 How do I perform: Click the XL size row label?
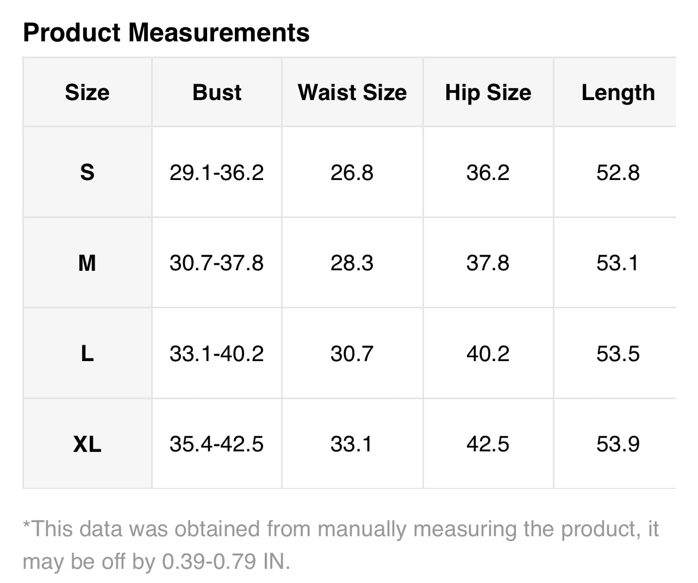pos(87,444)
